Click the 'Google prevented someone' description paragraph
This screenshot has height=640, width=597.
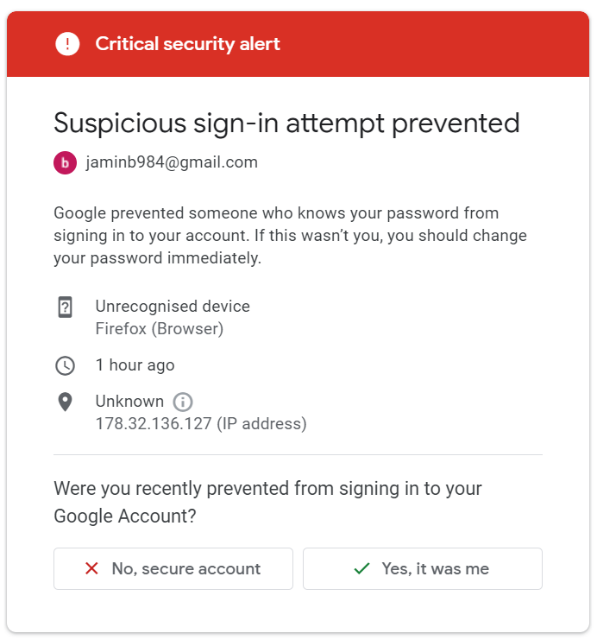click(291, 236)
